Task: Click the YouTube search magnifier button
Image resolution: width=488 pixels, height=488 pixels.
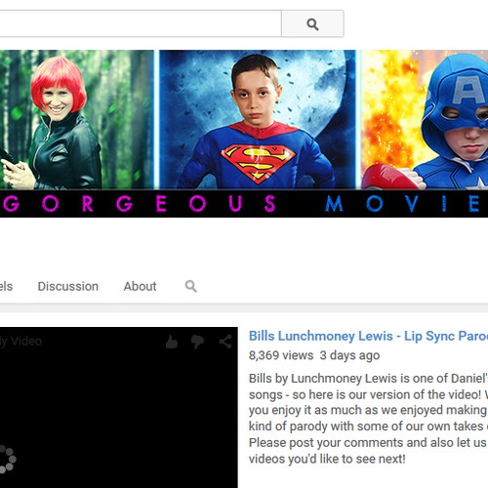Action: coord(312,23)
